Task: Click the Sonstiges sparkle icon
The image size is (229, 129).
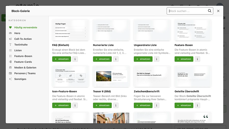Action: tap(10, 79)
